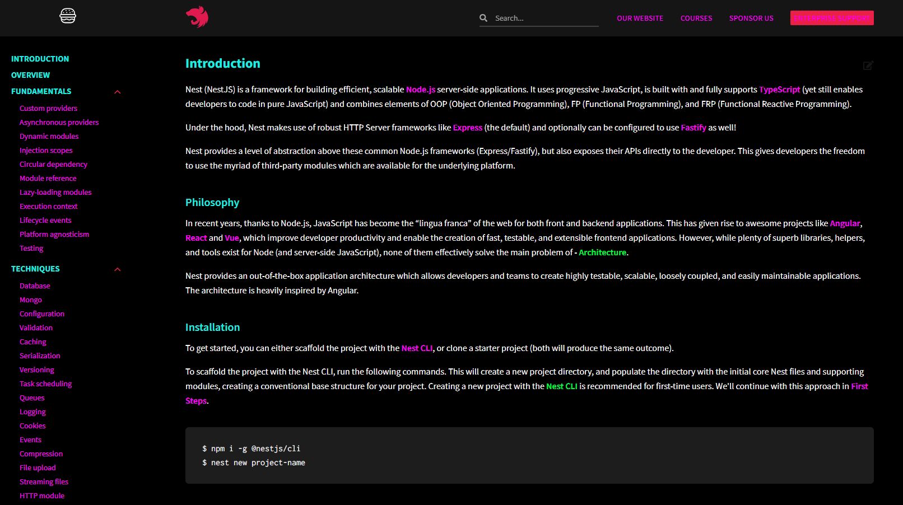Select Overview in the sidebar

coord(31,75)
